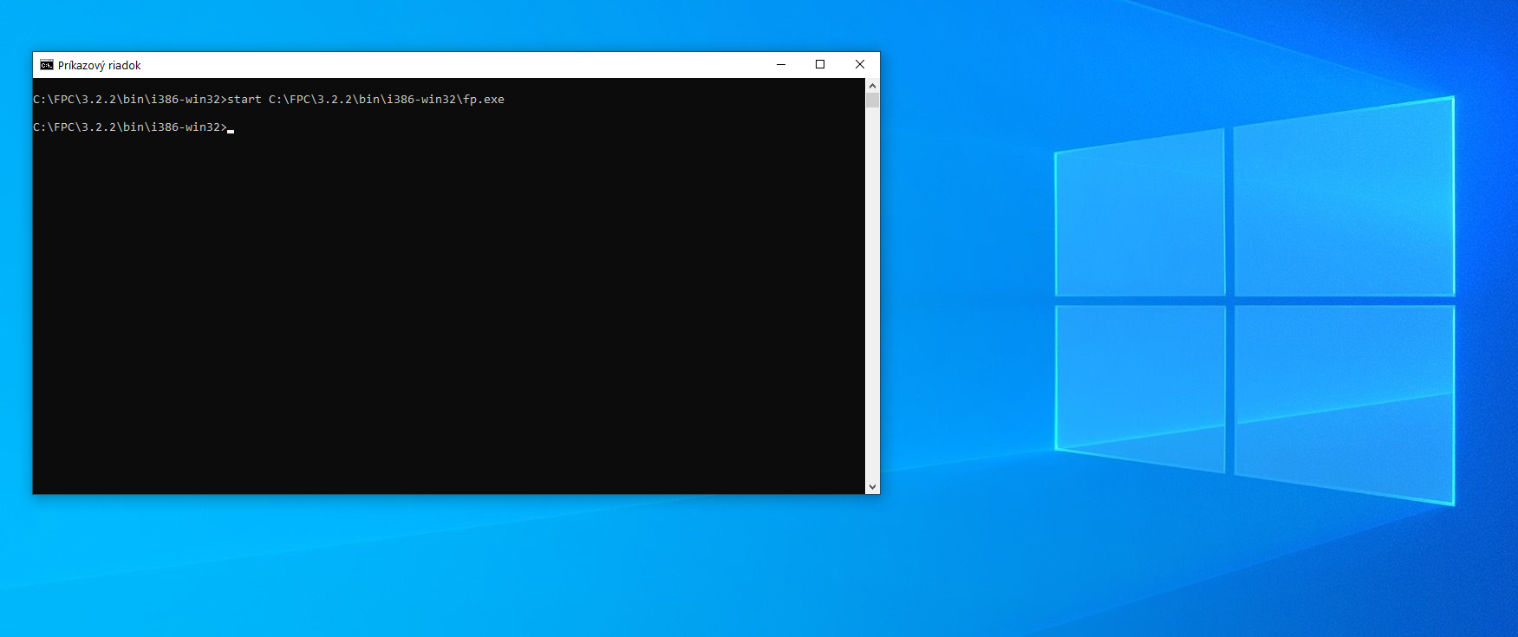Click the vertical scrollbar thumb
The height and width of the screenshot is (637, 1518).
coord(872,100)
